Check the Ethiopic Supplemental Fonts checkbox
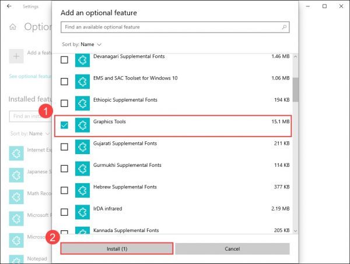Screen dimensions: 350x264 (x=64, y=104)
